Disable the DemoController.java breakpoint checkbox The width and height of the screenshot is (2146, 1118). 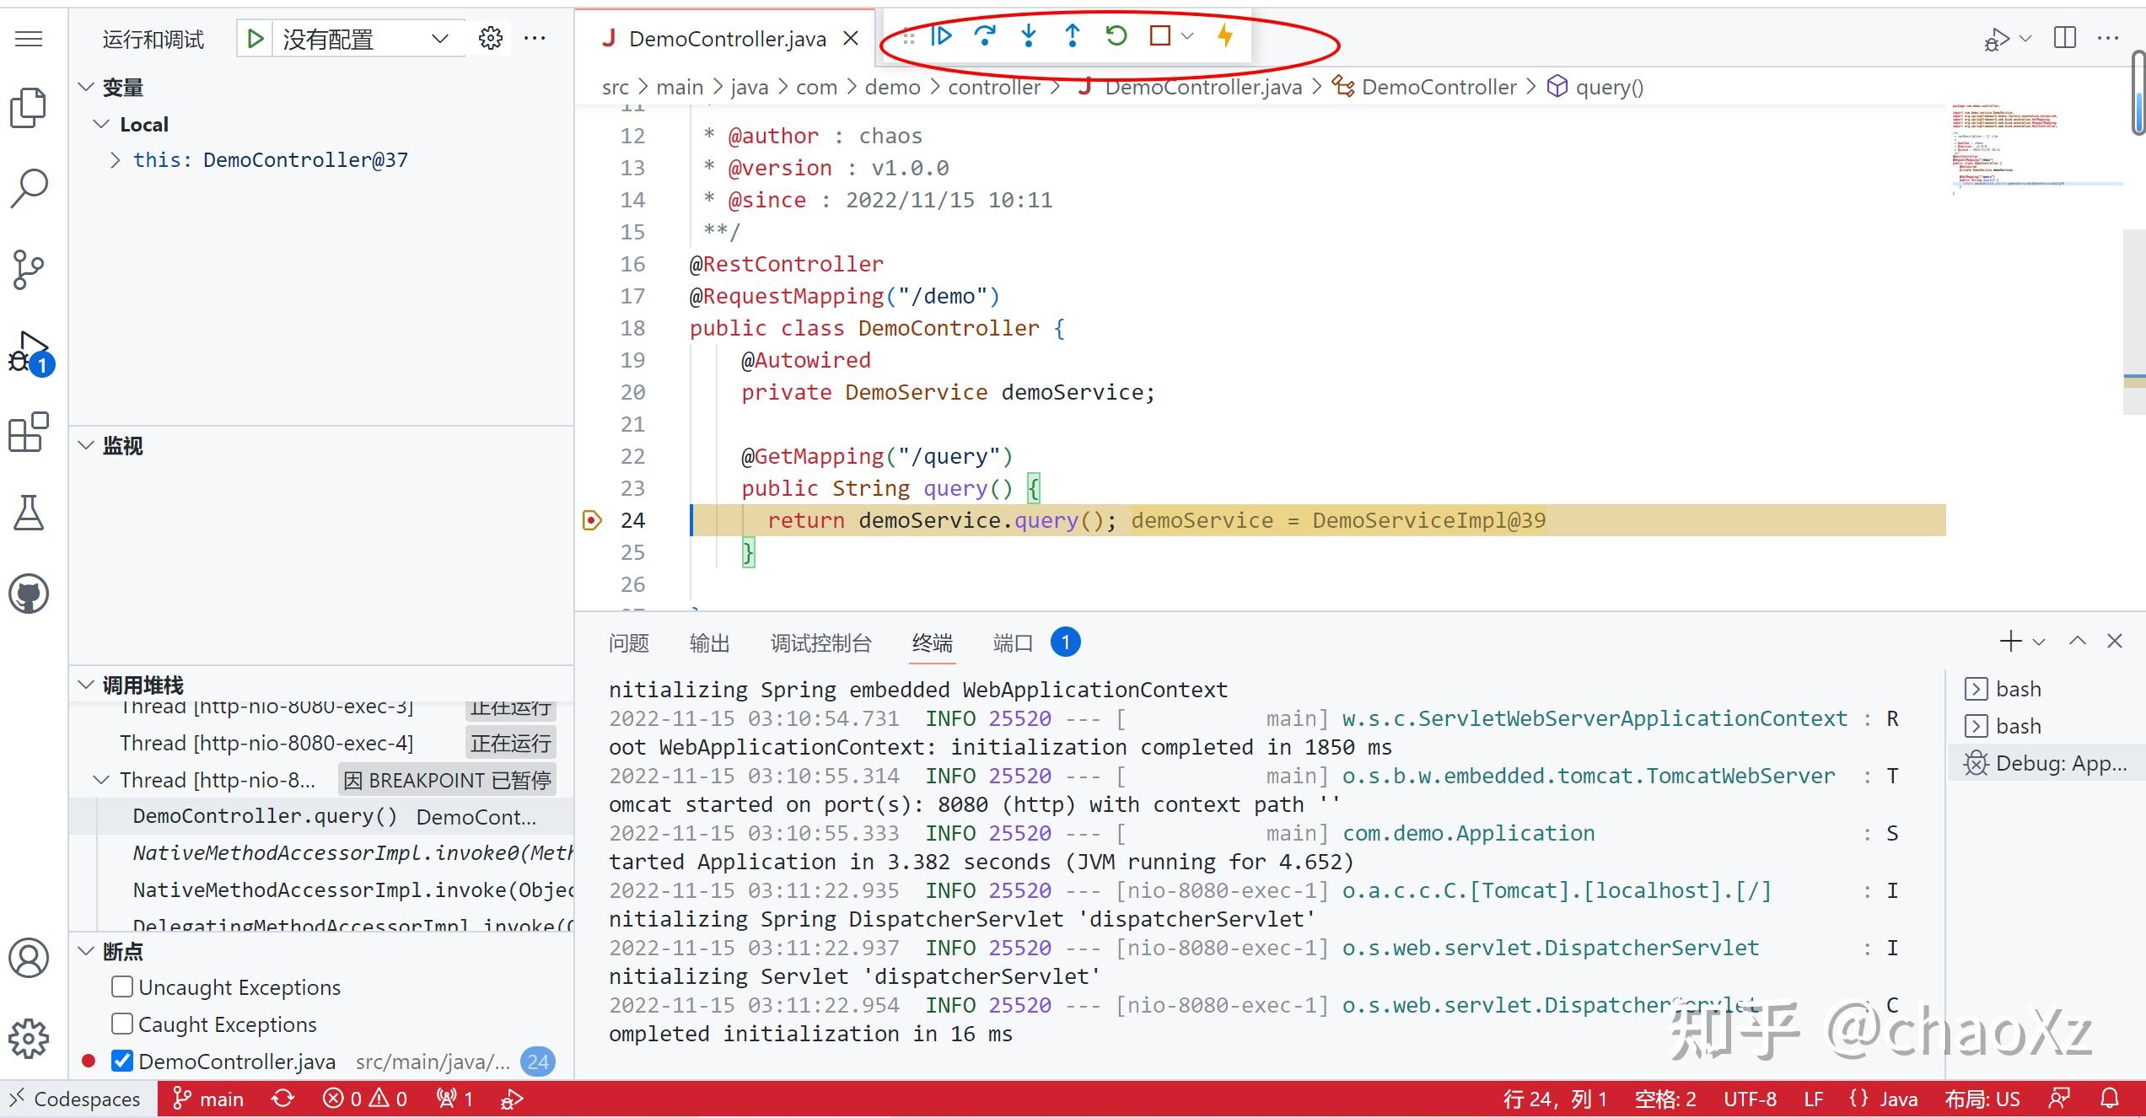[121, 1061]
